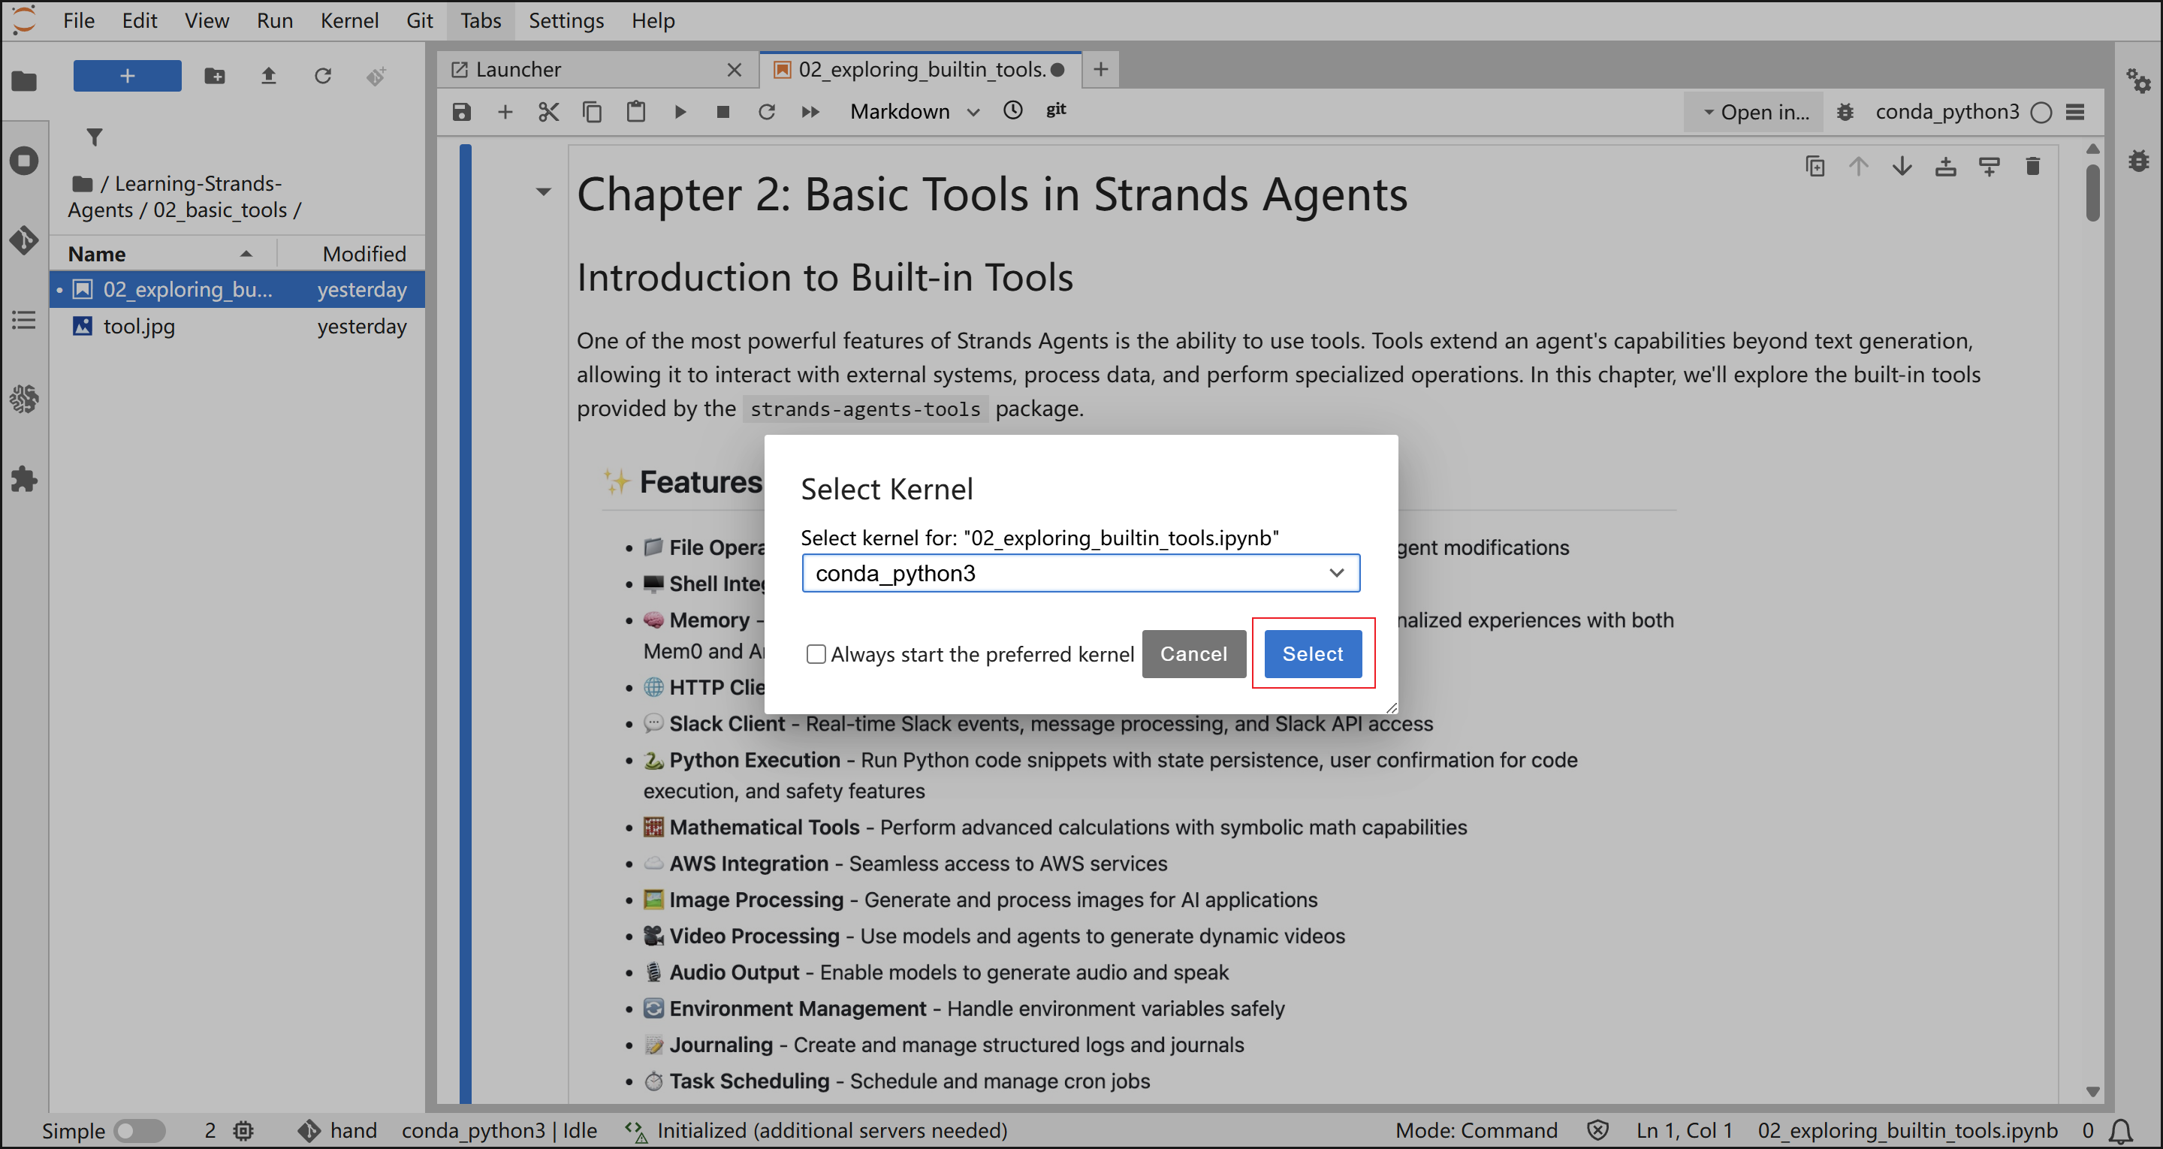
Task: Restart kernel and run all cells
Action: [810, 112]
